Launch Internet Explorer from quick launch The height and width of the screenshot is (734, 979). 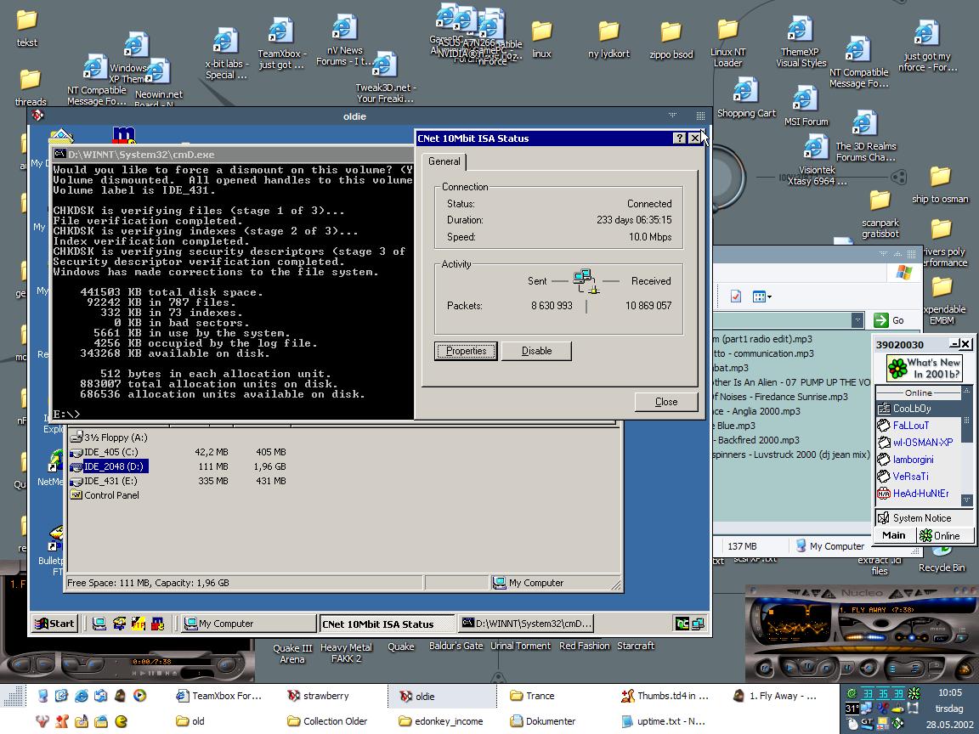(x=82, y=695)
